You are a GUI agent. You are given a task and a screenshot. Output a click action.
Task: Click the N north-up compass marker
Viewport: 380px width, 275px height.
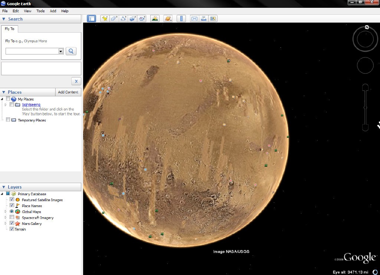coord(367,27)
